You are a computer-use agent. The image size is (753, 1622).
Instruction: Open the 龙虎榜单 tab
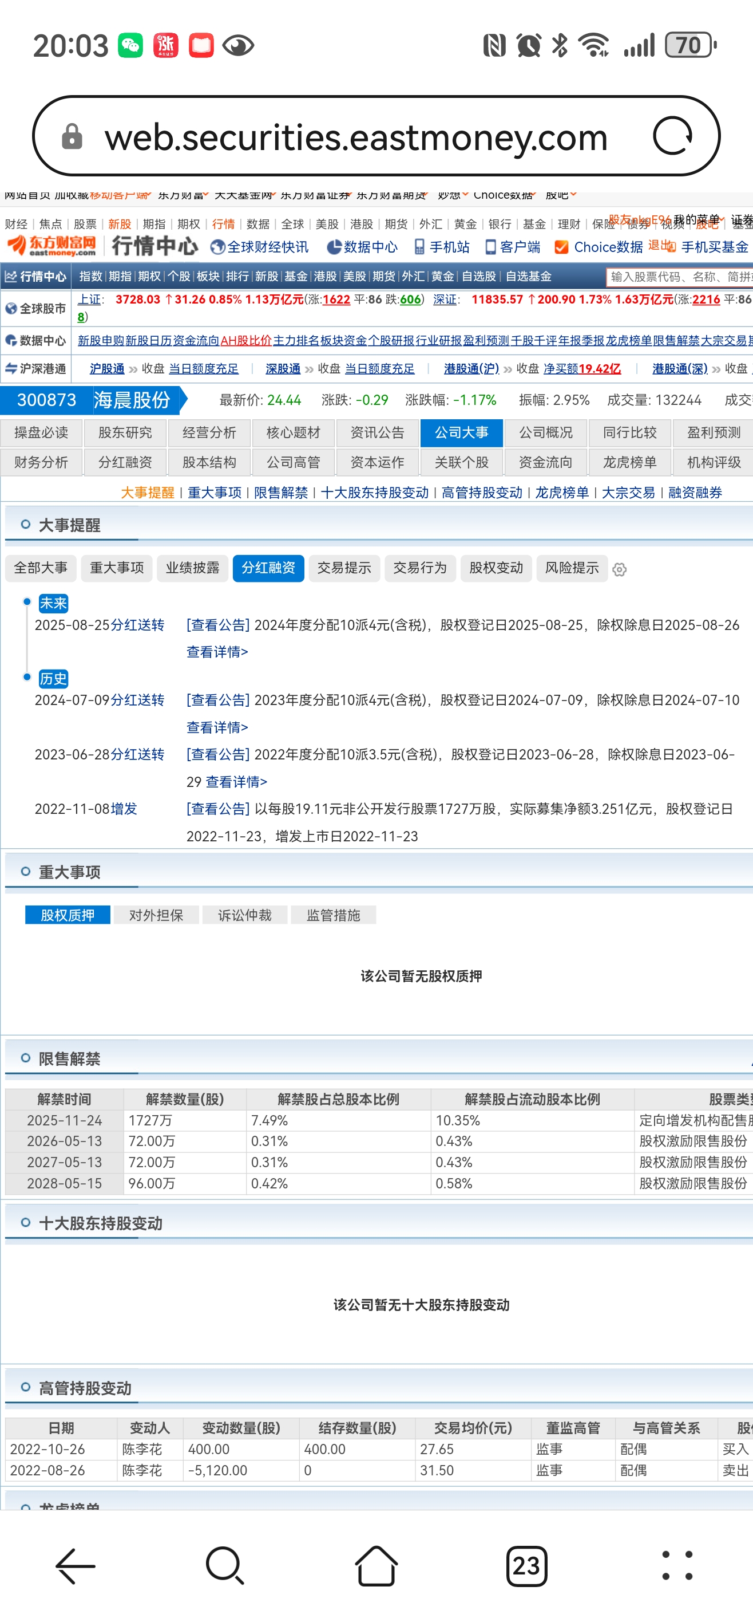(630, 462)
